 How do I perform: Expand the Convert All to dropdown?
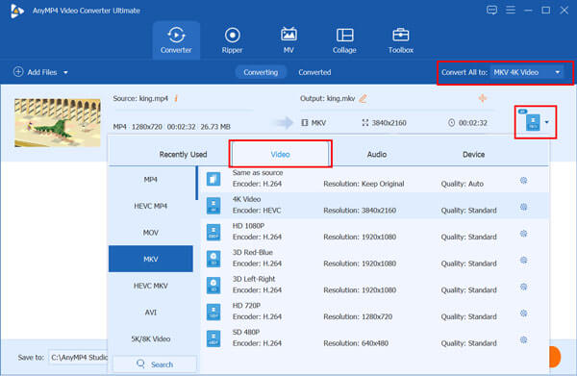[527, 72]
